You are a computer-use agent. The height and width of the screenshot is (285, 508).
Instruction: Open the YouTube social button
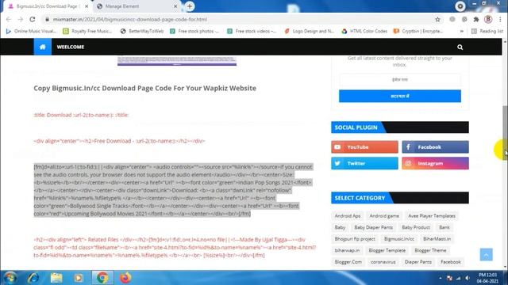364,146
